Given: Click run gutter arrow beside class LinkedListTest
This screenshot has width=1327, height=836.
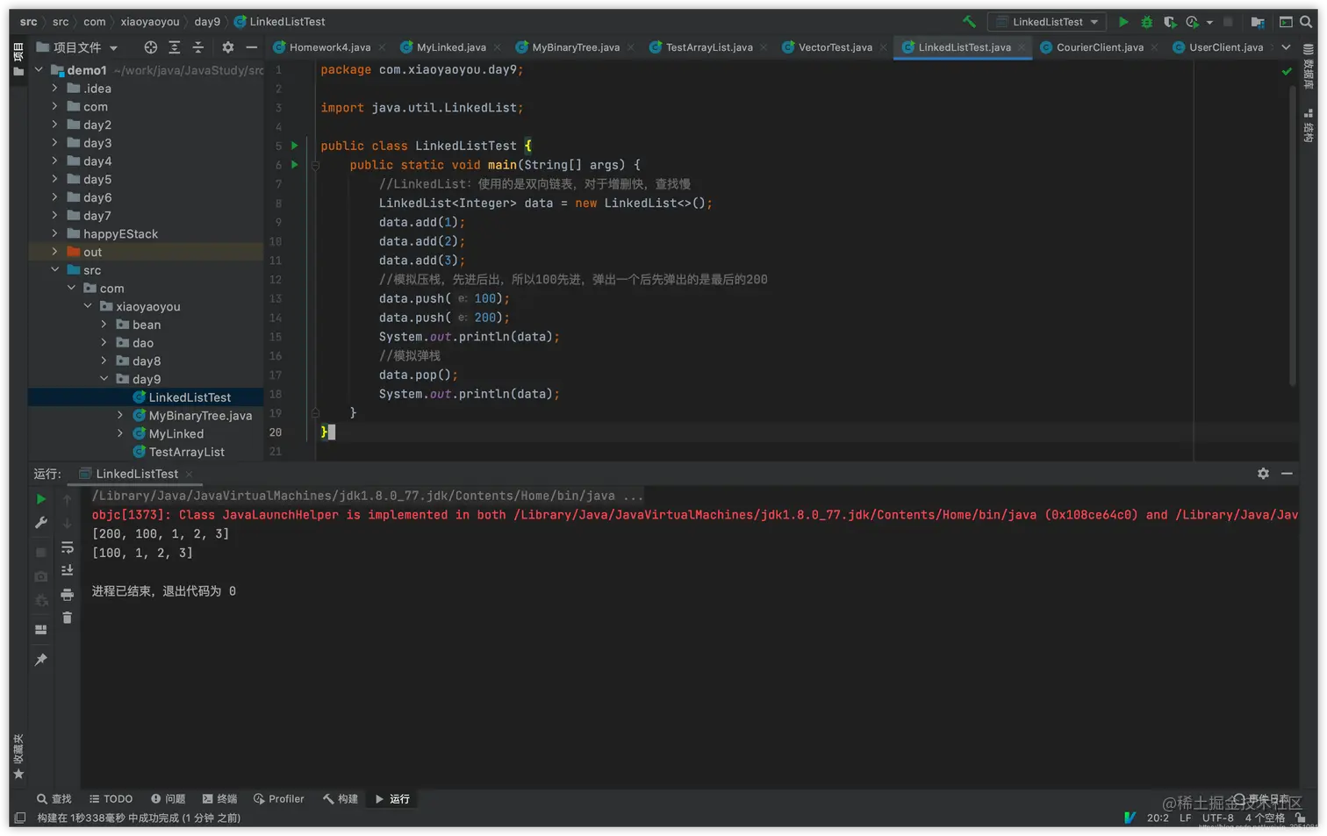Looking at the screenshot, I should 295,146.
